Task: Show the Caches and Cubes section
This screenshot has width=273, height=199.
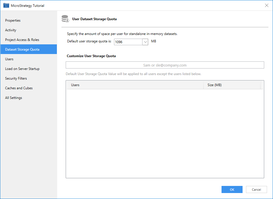Action: tap(19, 88)
